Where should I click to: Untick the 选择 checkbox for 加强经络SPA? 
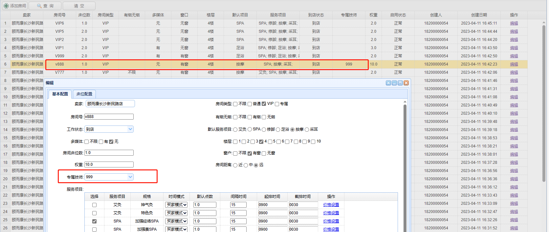pos(94,222)
